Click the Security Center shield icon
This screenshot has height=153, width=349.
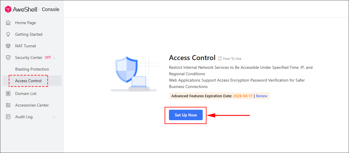[8, 57]
